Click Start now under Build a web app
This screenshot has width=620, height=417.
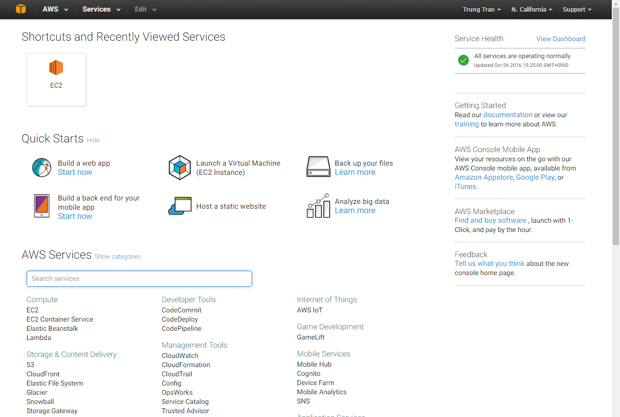tap(75, 172)
